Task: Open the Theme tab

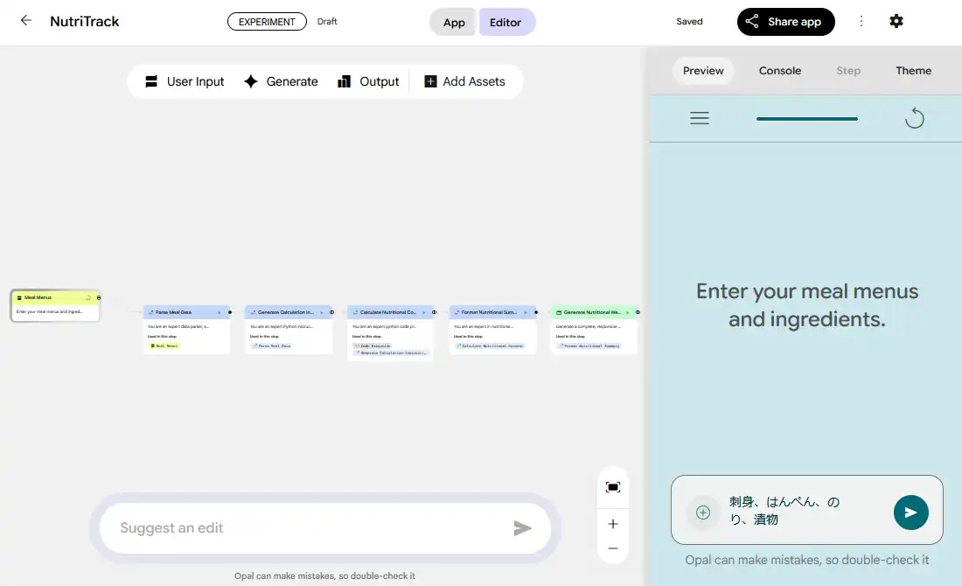Action: pos(913,71)
